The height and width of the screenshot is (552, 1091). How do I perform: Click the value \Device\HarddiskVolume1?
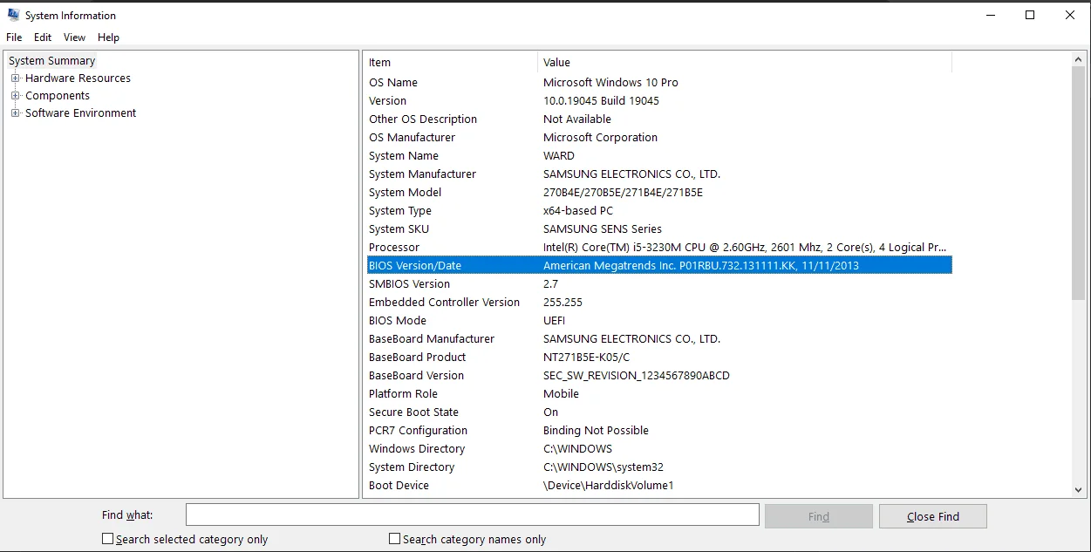click(609, 485)
